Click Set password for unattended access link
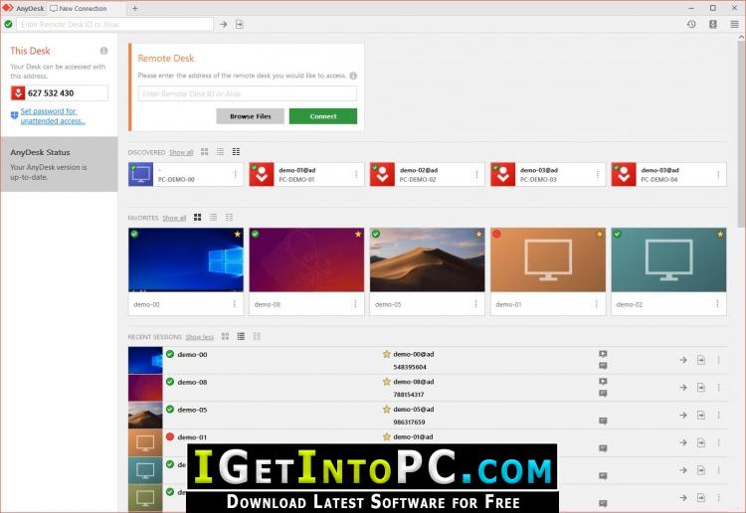Screen dimensions: 746x513 click(x=53, y=116)
